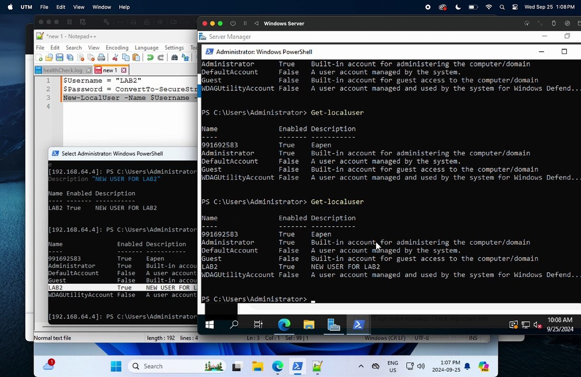This screenshot has height=377, width=581.
Task: Click the muted speaker icon in Windows Server tray
Action: [x=538, y=325]
